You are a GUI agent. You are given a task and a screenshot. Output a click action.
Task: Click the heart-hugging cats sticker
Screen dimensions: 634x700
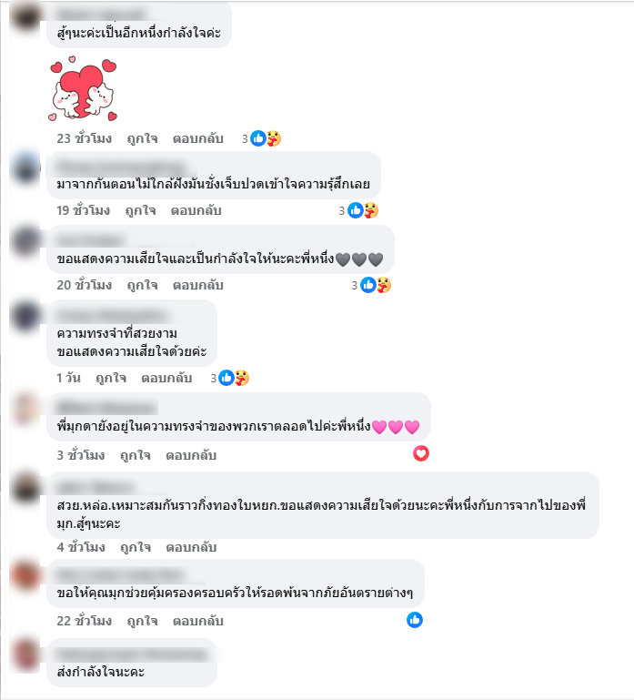[83, 88]
